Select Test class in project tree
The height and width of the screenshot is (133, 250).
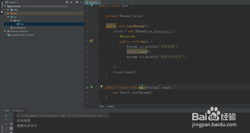coord(44,24)
